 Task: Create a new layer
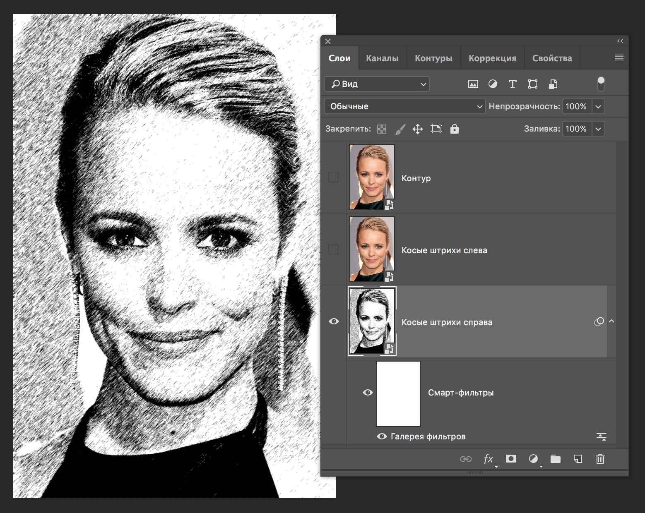[578, 459]
